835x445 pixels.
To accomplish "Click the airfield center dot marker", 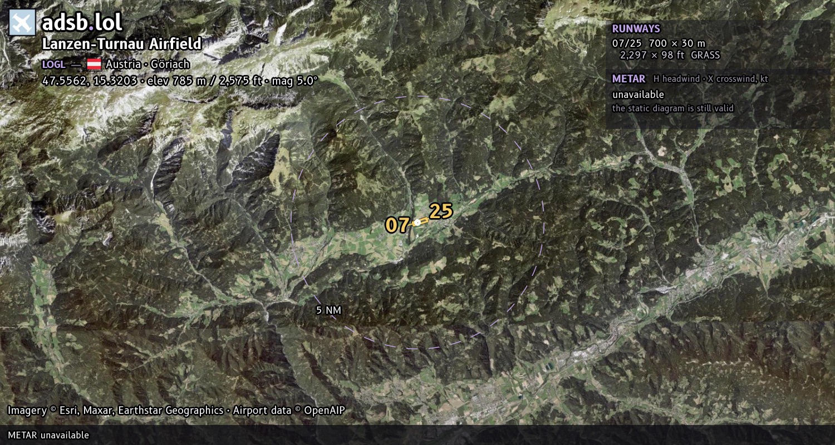I will (x=417, y=222).
